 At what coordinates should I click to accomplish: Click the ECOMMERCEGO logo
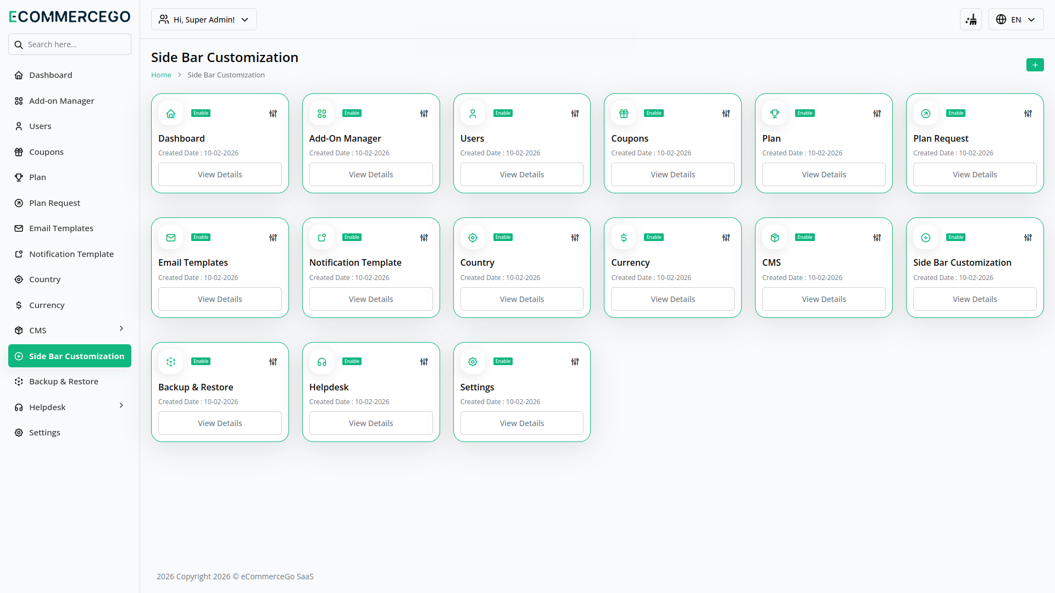70,16
